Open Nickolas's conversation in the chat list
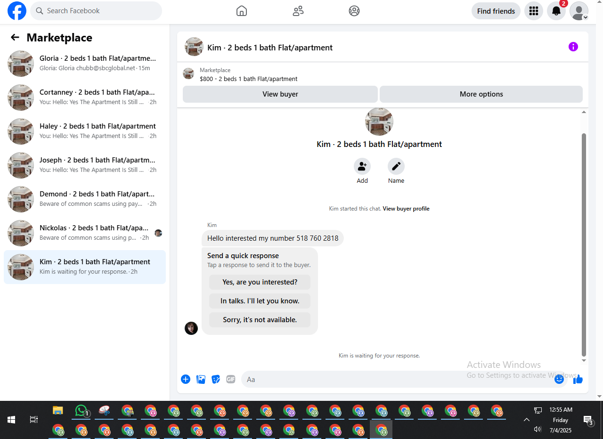This screenshot has width=603, height=439. [85, 233]
